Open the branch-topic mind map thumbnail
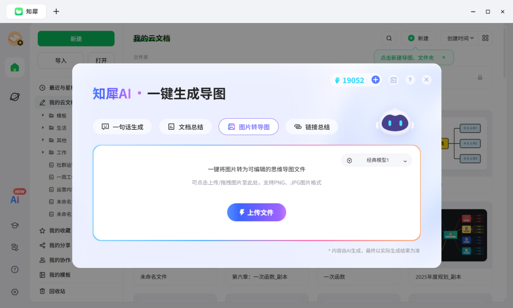The image size is (513, 308). click(464, 143)
